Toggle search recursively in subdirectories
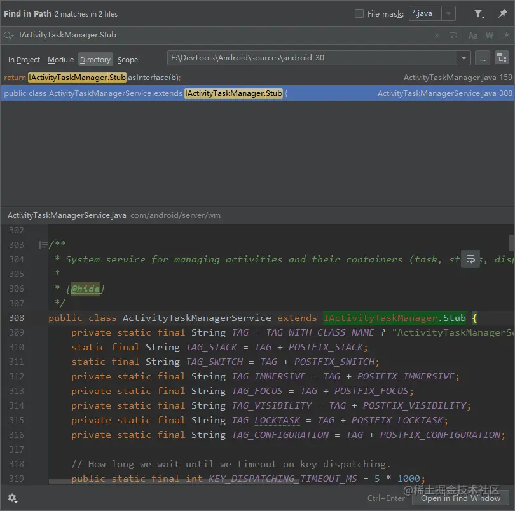This screenshot has width=515, height=511. click(502, 58)
